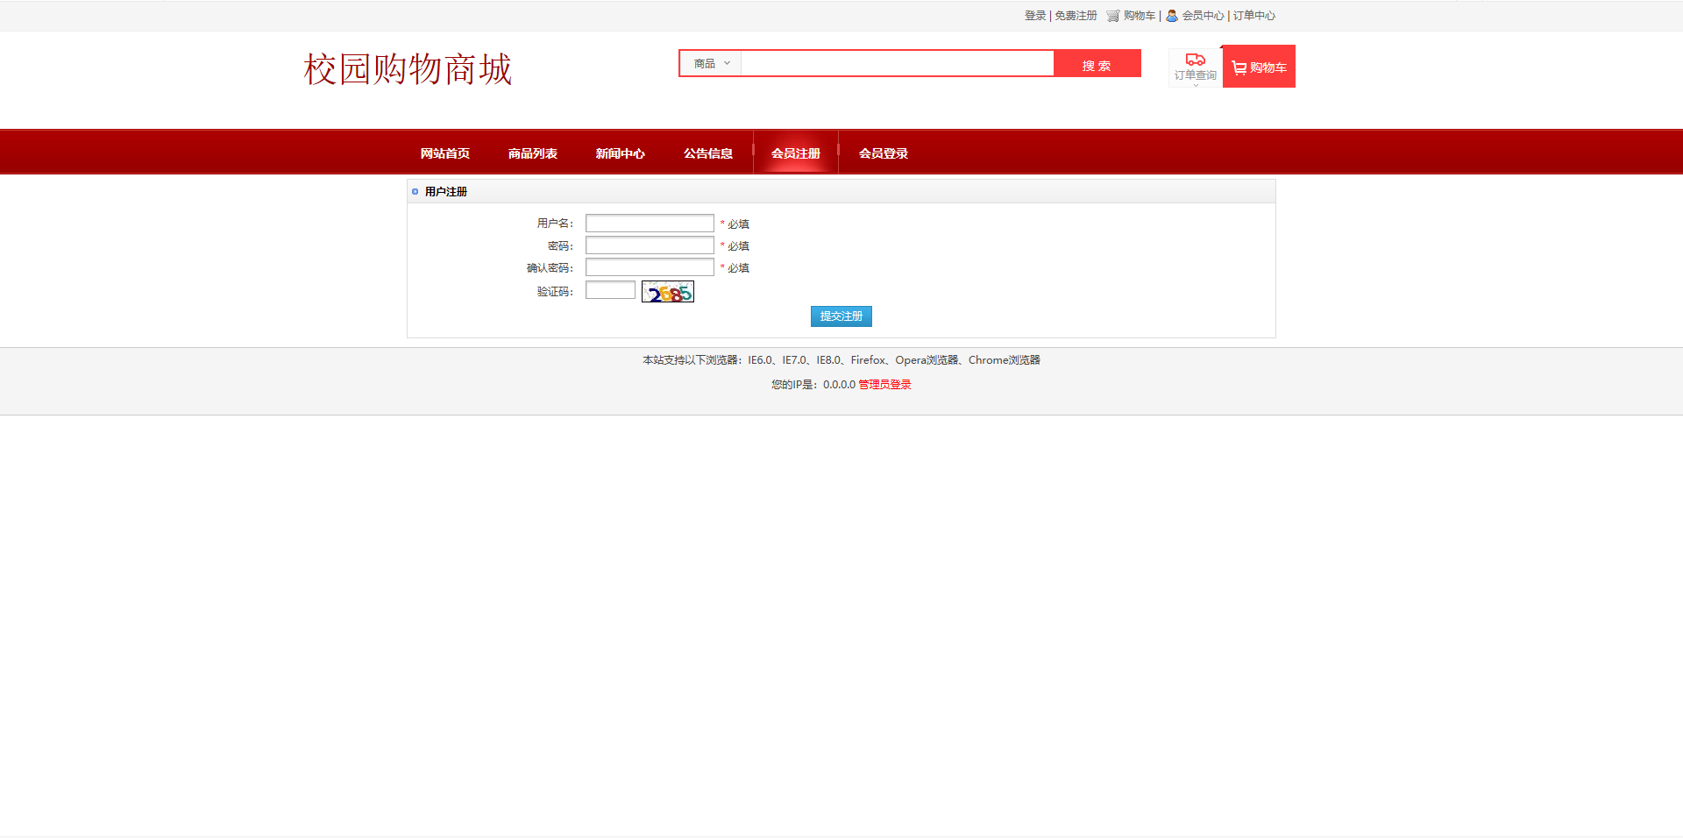Click the red 搜索 search button
The image size is (1683, 838).
coord(1097,64)
